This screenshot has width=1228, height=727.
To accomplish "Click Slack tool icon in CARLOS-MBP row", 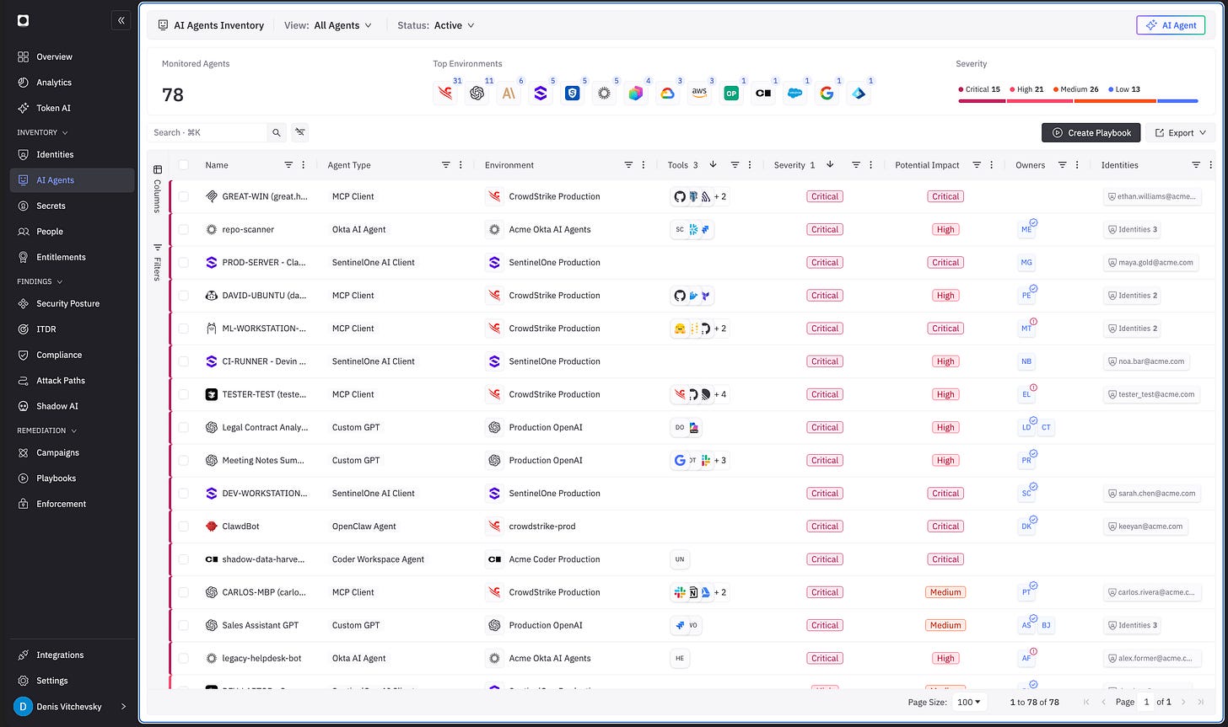I will point(680,592).
